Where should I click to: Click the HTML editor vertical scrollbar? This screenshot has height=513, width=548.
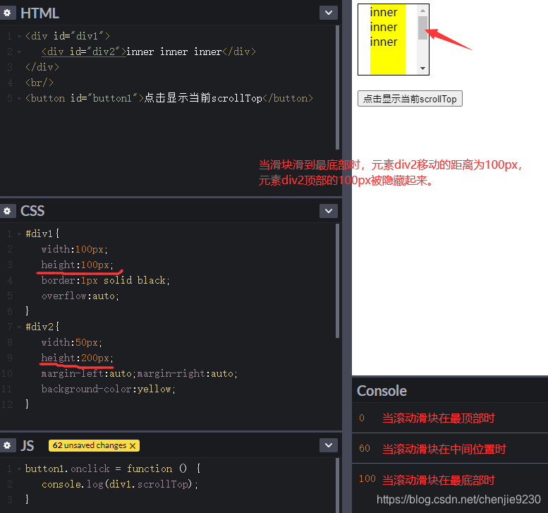coord(337,87)
